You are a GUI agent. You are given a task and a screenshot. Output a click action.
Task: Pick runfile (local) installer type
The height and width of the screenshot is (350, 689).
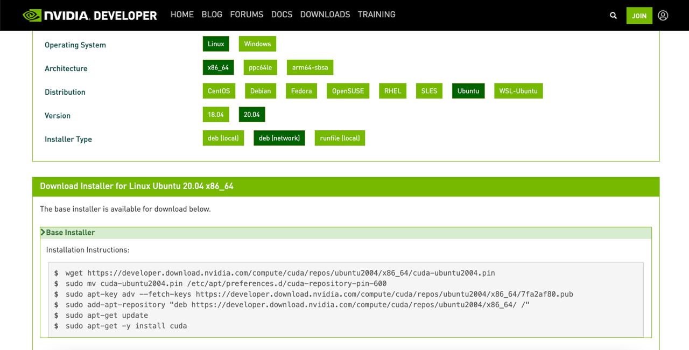340,138
